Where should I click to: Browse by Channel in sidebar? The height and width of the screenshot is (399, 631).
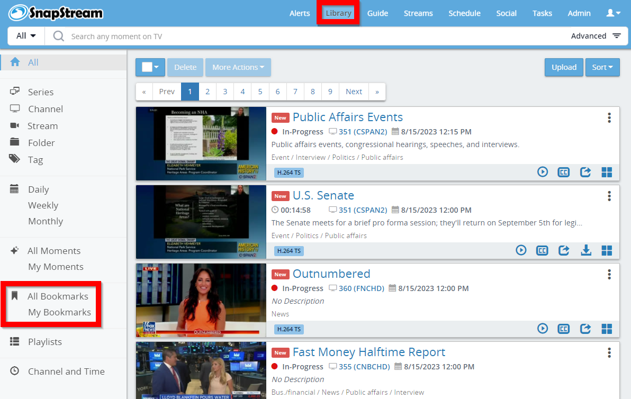[x=45, y=109]
